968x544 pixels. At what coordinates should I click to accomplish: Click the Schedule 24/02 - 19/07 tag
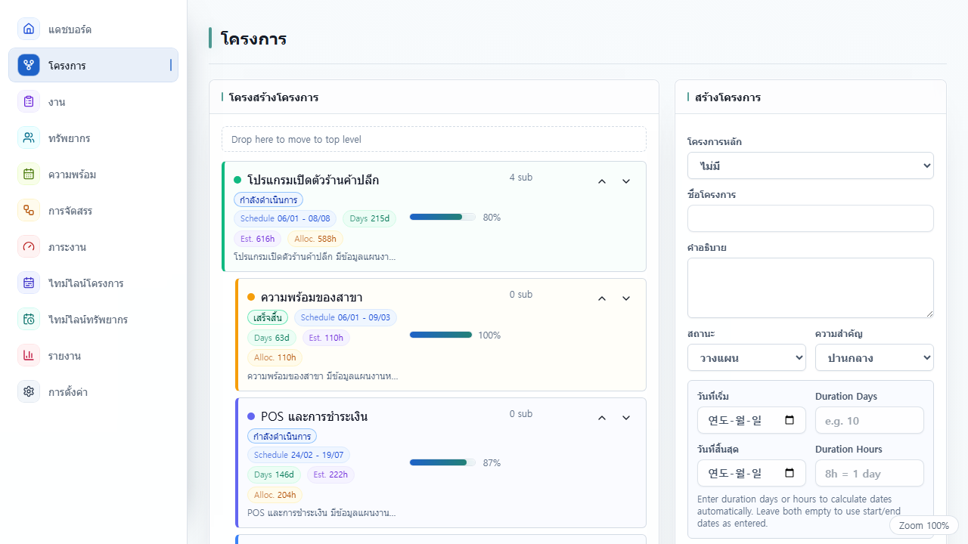[299, 455]
